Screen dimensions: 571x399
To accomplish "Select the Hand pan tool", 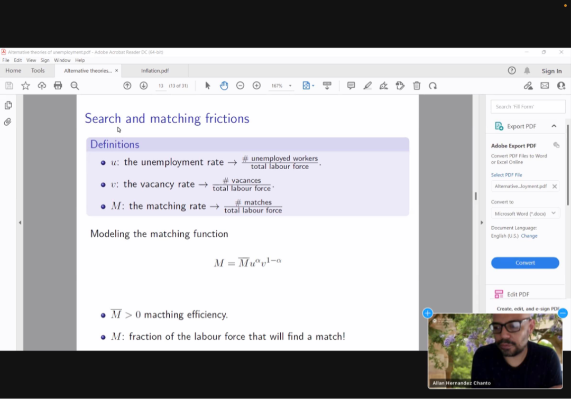I will point(224,86).
